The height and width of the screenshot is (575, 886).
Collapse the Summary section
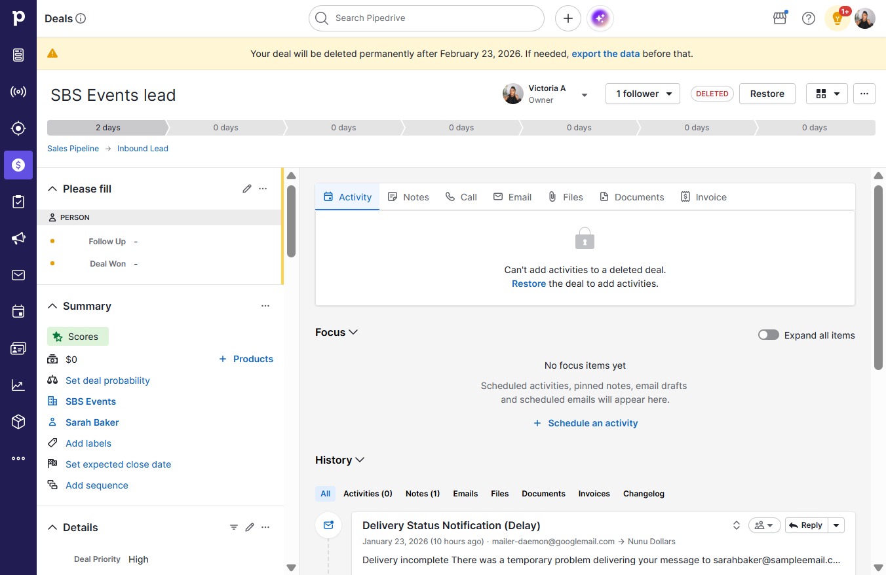53,306
